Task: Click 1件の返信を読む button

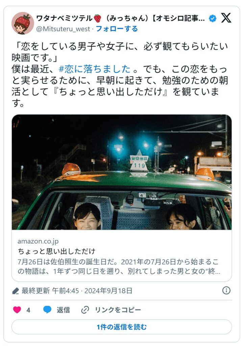Action: 122,327
